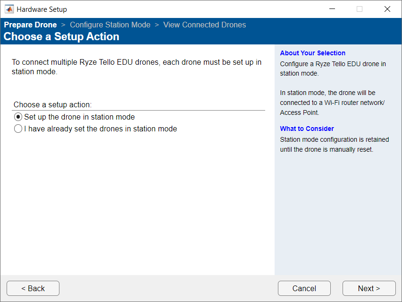Click the Hardware Setup title bar text
Viewport: 402px width, 302px height.
tap(42, 9)
